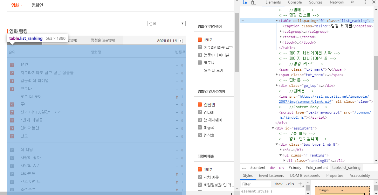Collapse the table list_ranking node
378x195 pixels.
coord(277,21)
